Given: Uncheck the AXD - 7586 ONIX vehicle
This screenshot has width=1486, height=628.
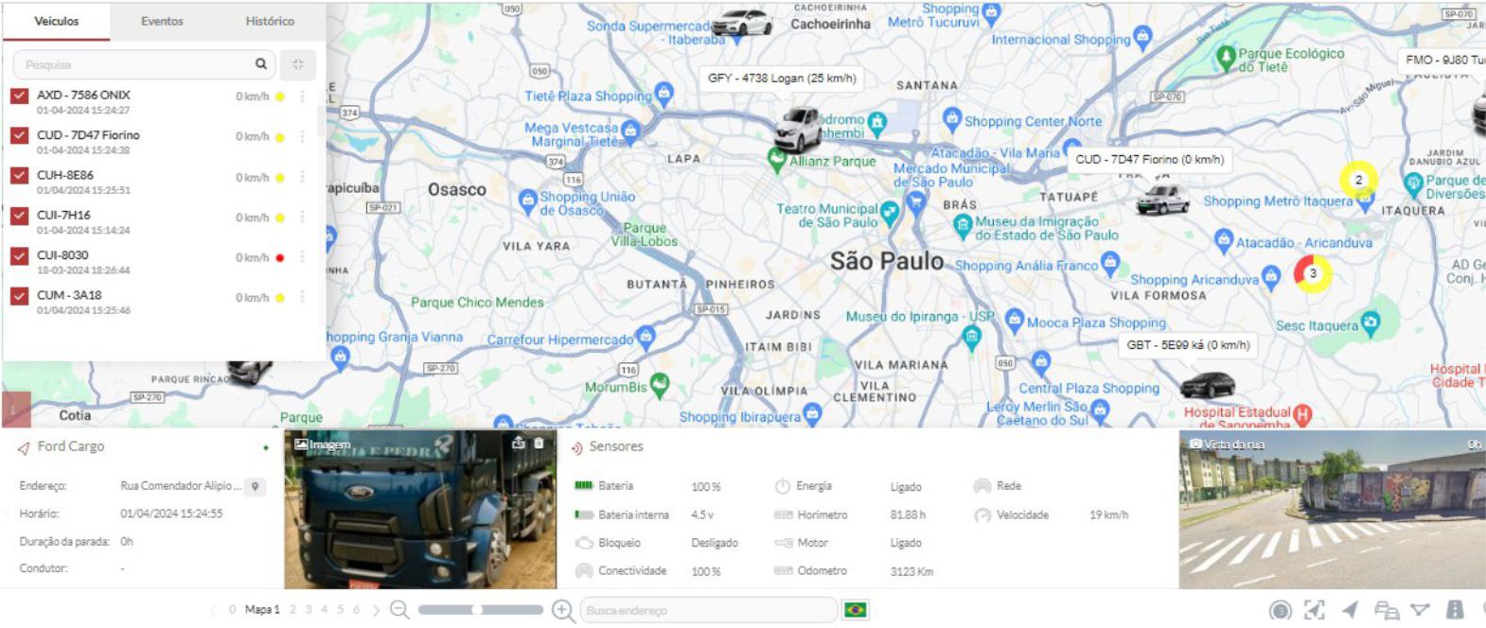Looking at the screenshot, I should (x=19, y=96).
